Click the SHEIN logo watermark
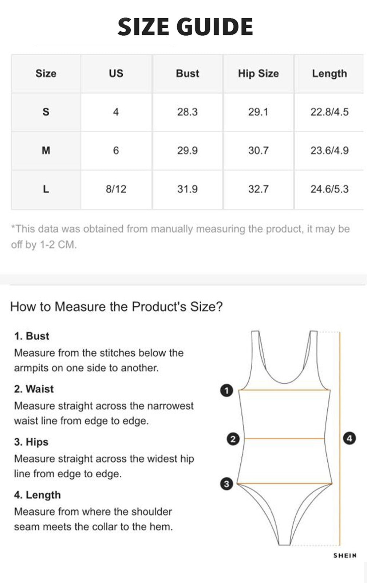 [x=344, y=556]
